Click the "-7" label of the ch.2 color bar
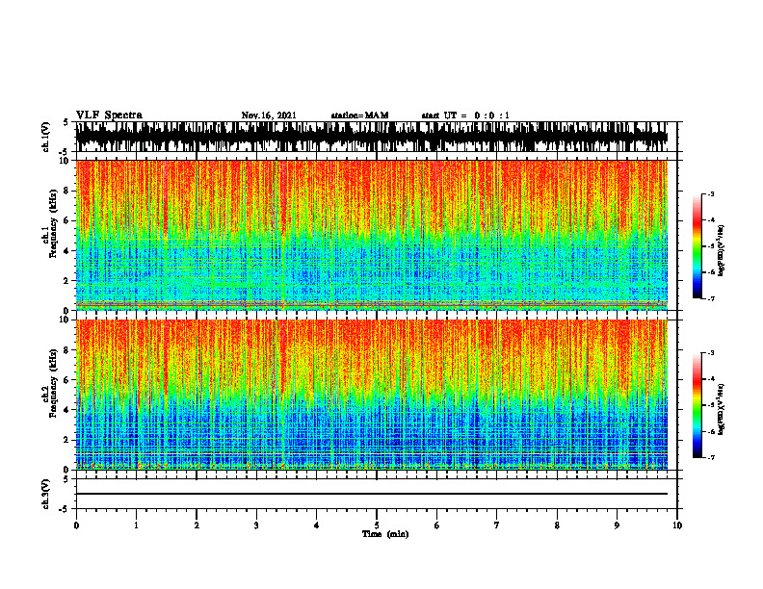The height and width of the screenshot is (589, 763). coord(711,457)
